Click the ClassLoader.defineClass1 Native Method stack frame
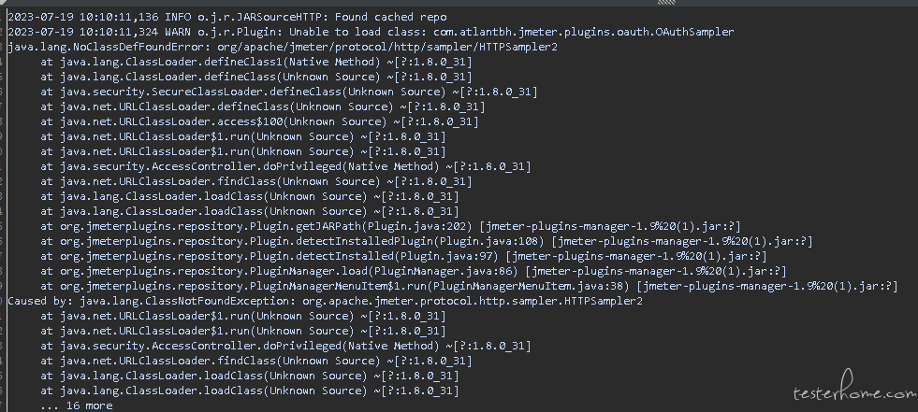This screenshot has height=412, width=918. point(256,62)
